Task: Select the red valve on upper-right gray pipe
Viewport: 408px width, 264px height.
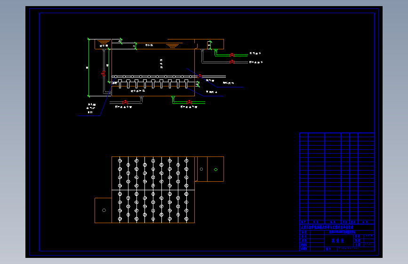Action: pyautogui.click(x=232, y=62)
